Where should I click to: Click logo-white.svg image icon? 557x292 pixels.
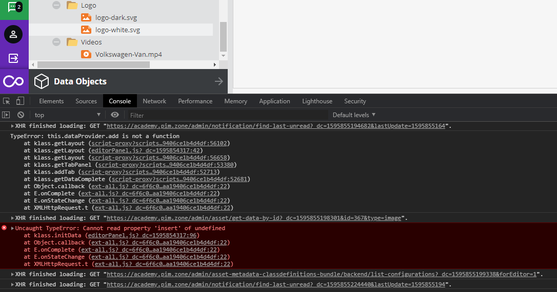[x=86, y=30]
